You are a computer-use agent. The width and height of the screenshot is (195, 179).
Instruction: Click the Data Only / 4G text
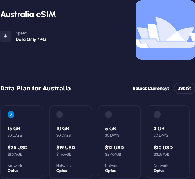tap(31, 39)
